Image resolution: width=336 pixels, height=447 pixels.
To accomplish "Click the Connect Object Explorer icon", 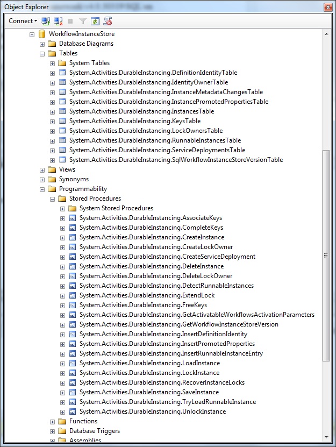I will [46, 21].
